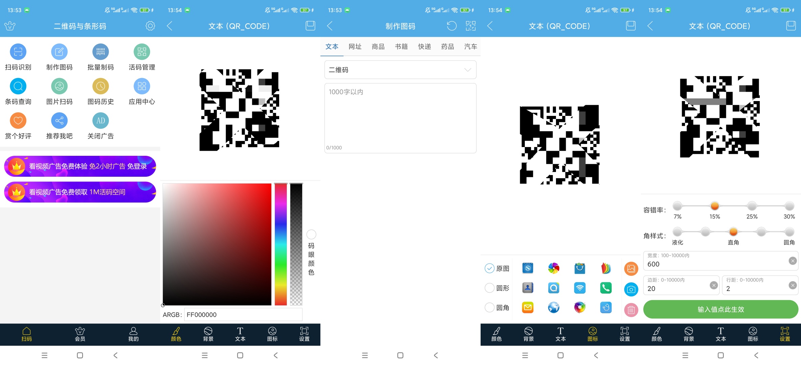Screen dimensions: 801x365
Task: Tap the blue camera button
Action: (631, 289)
